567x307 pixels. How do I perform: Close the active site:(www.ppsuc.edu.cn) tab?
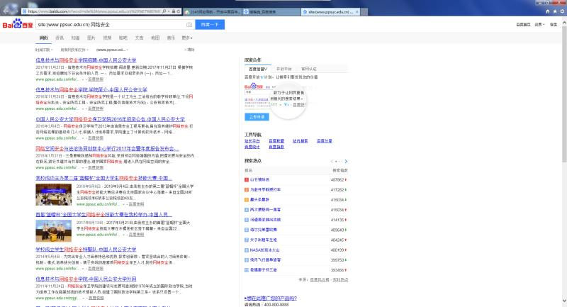(357, 12)
